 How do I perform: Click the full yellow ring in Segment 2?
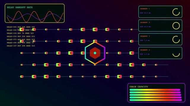point(176,26)
